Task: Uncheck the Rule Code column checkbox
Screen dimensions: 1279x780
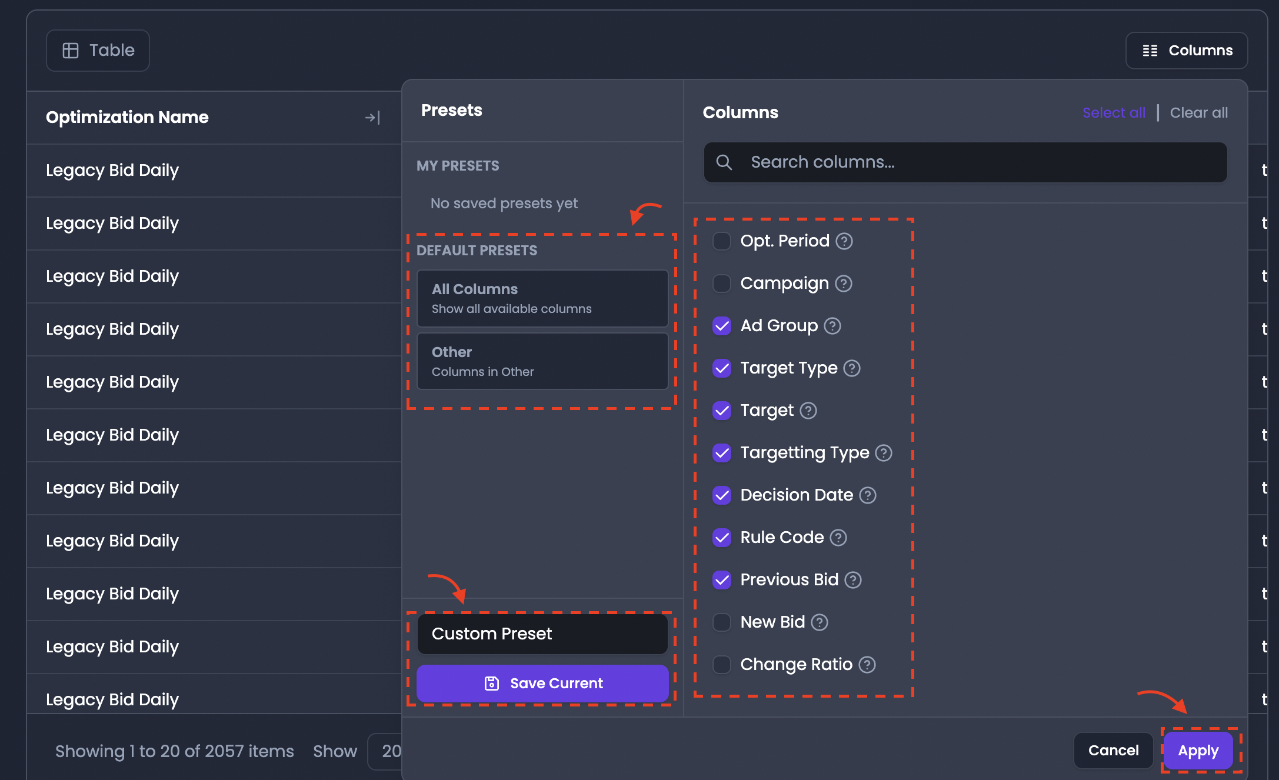Action: (x=722, y=538)
